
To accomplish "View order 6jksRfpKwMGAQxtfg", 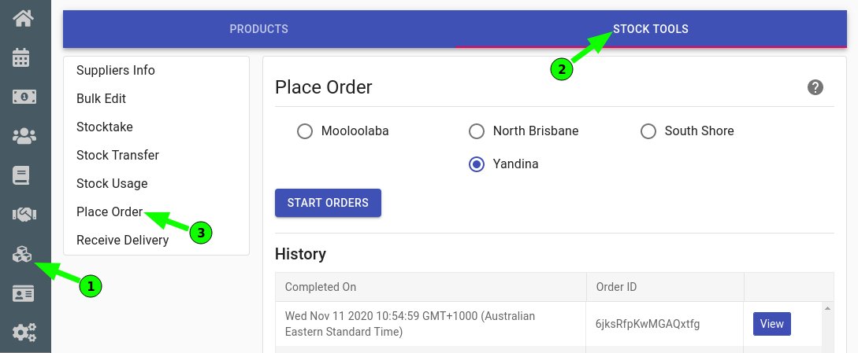I will 772,324.
